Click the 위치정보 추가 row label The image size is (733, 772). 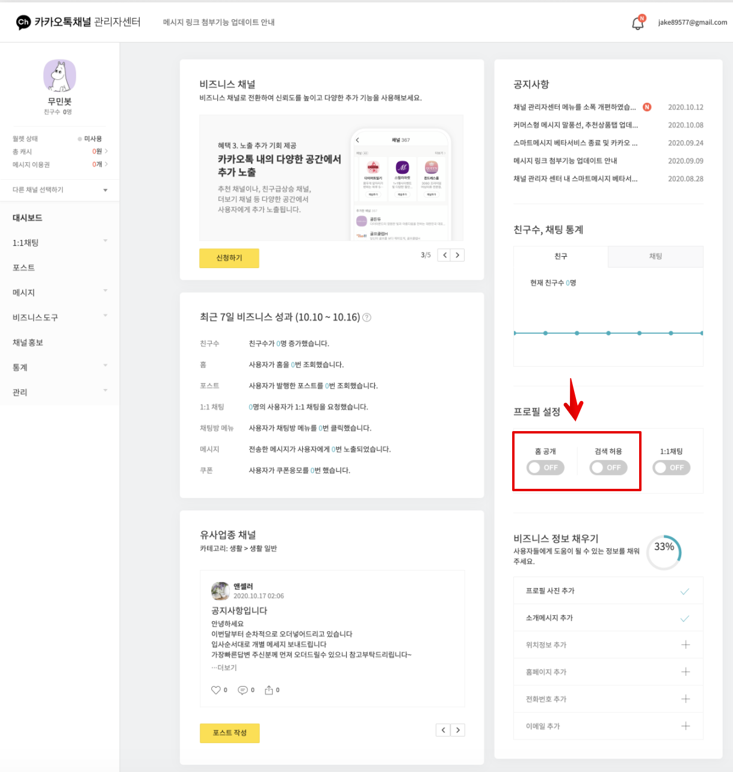546,645
